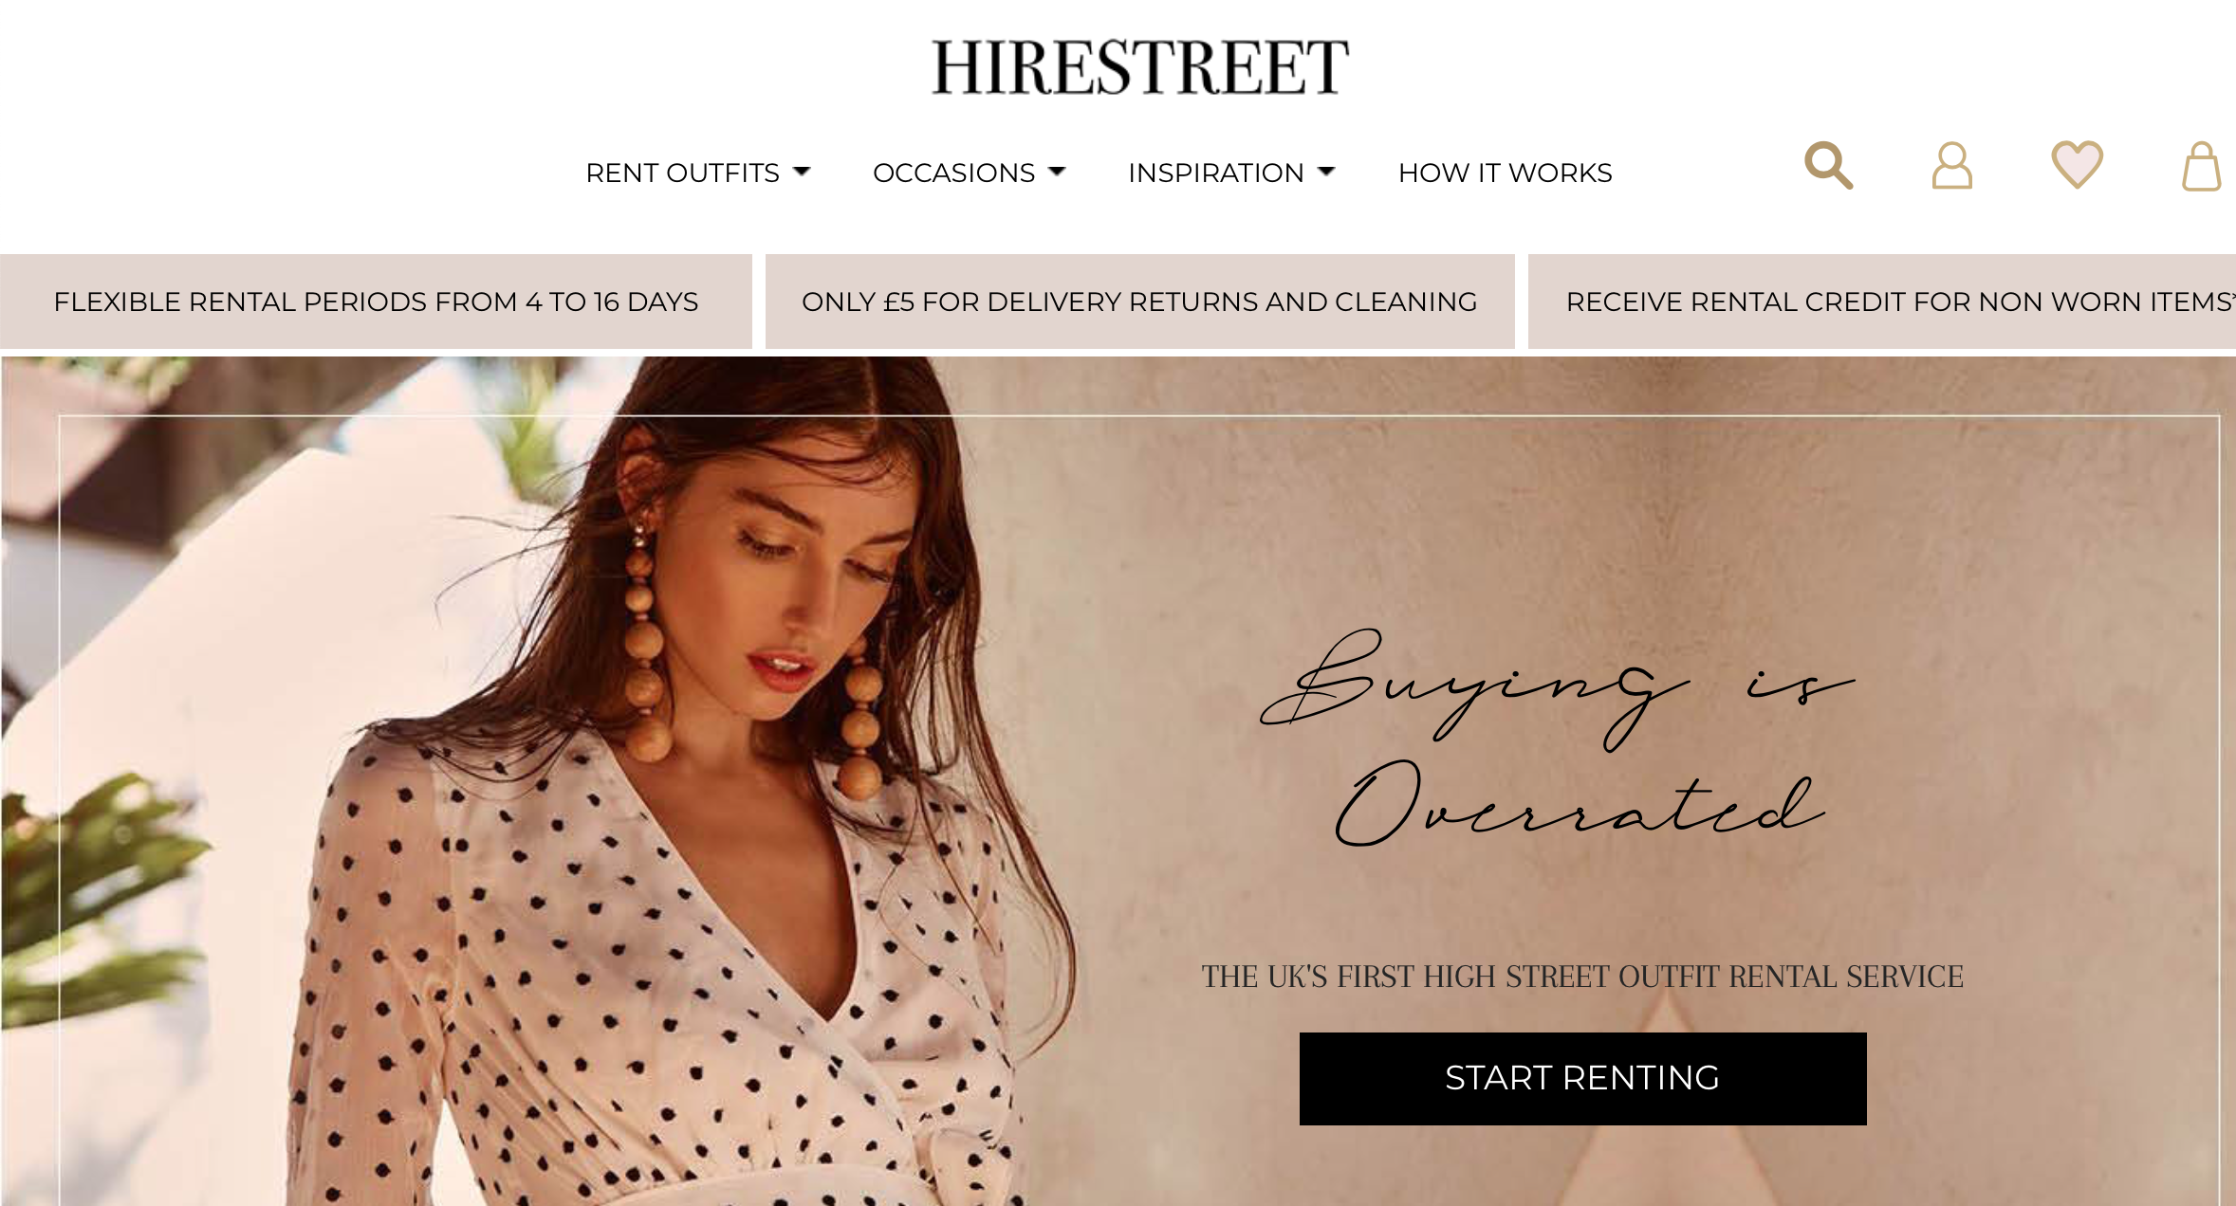Click the Start Renting button
2236x1206 pixels.
point(1582,1078)
